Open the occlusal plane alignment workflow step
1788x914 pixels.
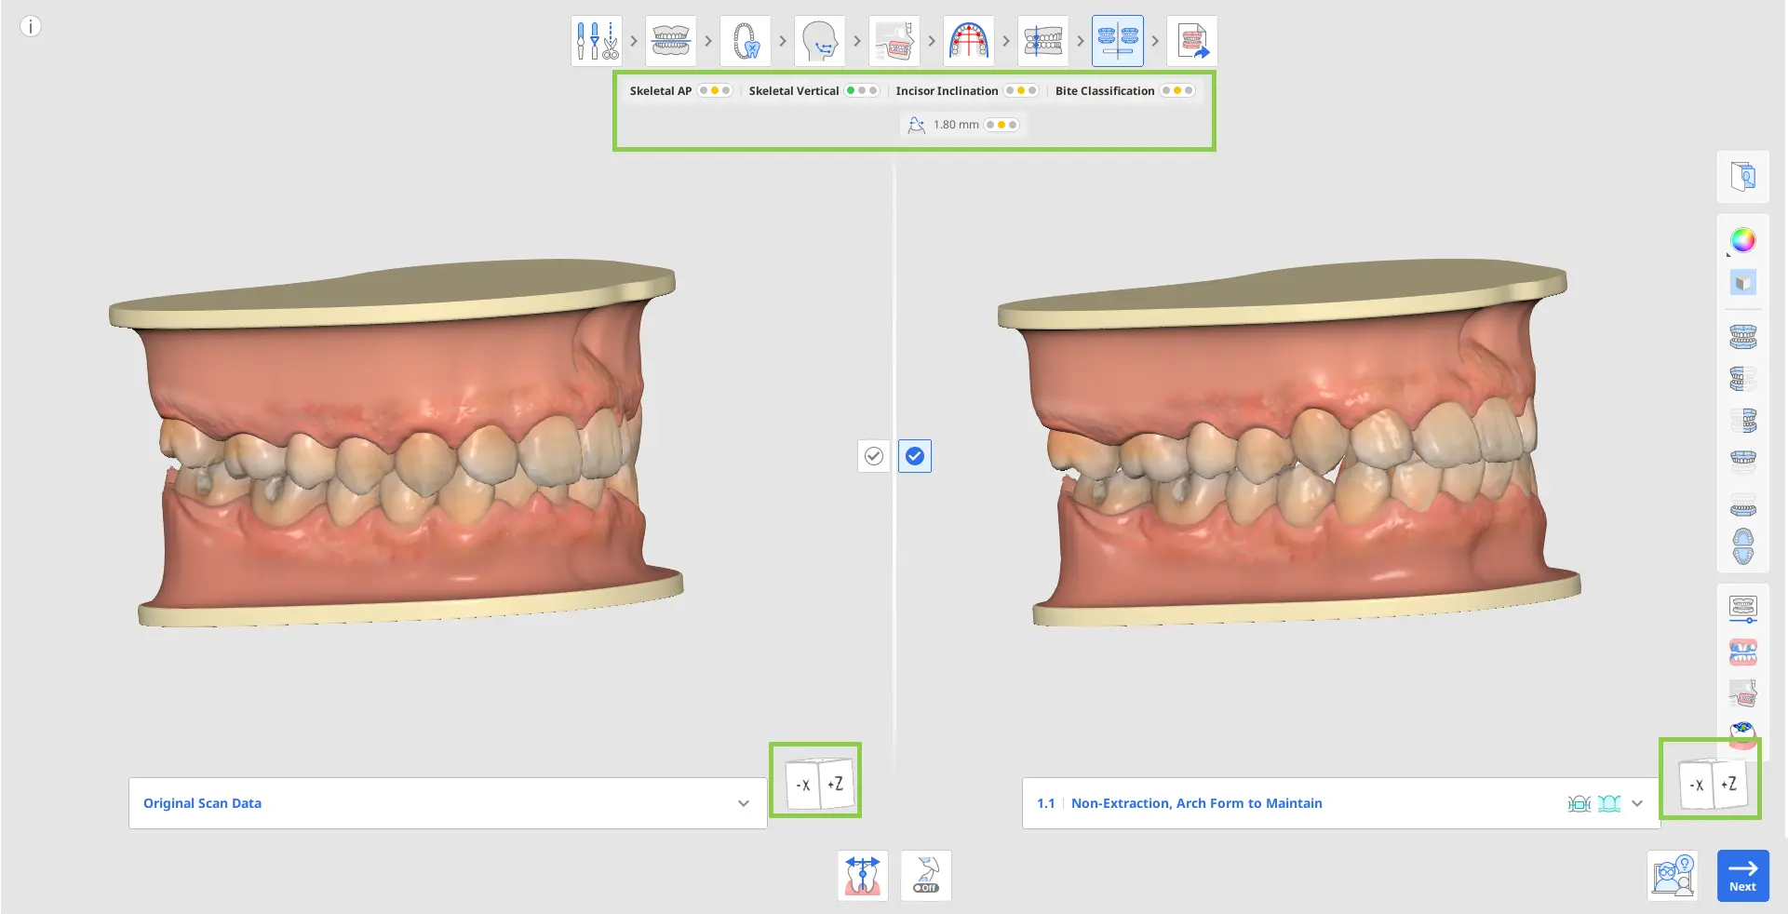(671, 41)
